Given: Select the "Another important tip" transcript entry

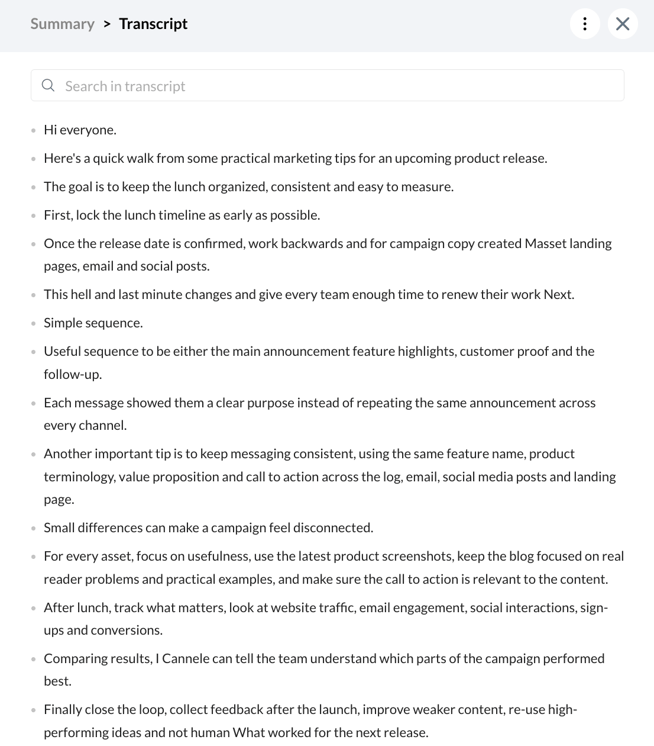Looking at the screenshot, I should 329,476.
